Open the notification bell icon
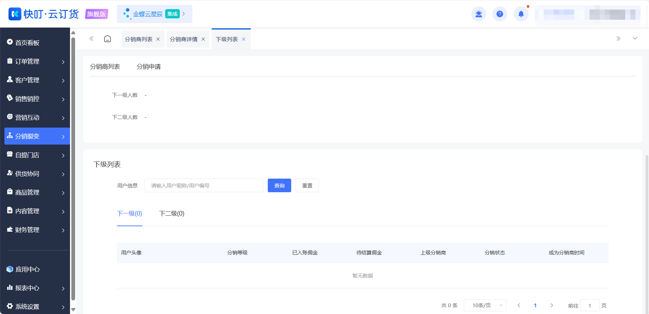Screen dimensions: 649x314 click(x=521, y=14)
